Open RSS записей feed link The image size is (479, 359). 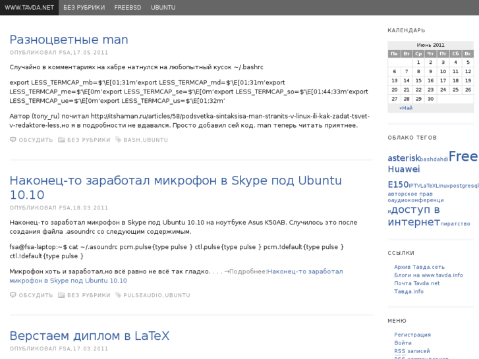(412, 351)
